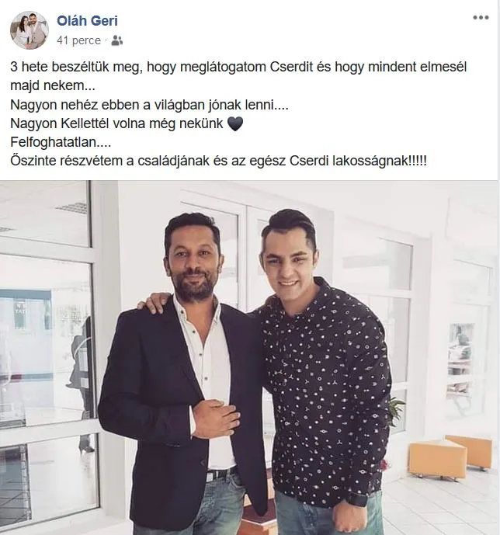500x535 pixels.
Task: Click the green plant beside the dotted shirt
Action: (396, 408)
